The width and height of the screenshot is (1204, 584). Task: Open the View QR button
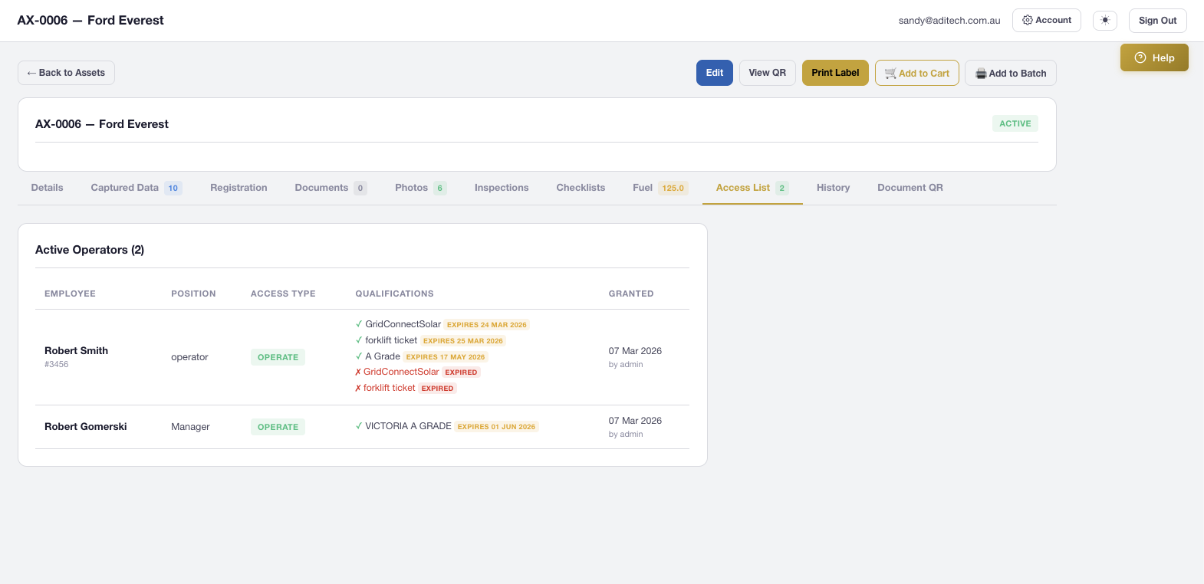[x=768, y=73]
